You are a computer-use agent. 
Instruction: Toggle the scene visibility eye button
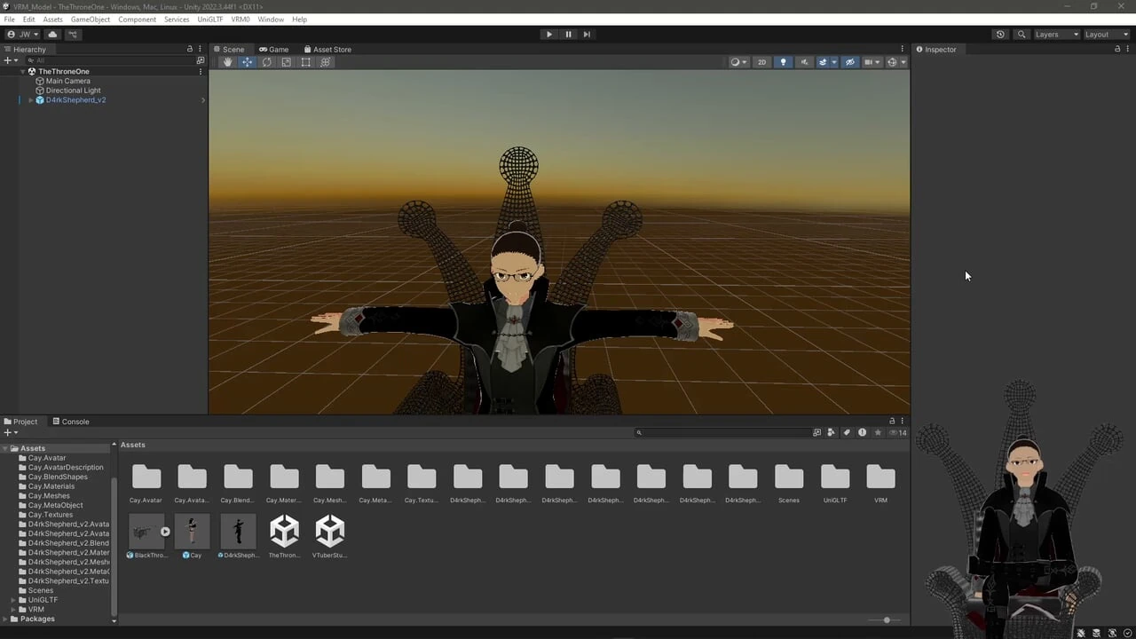[x=849, y=62]
